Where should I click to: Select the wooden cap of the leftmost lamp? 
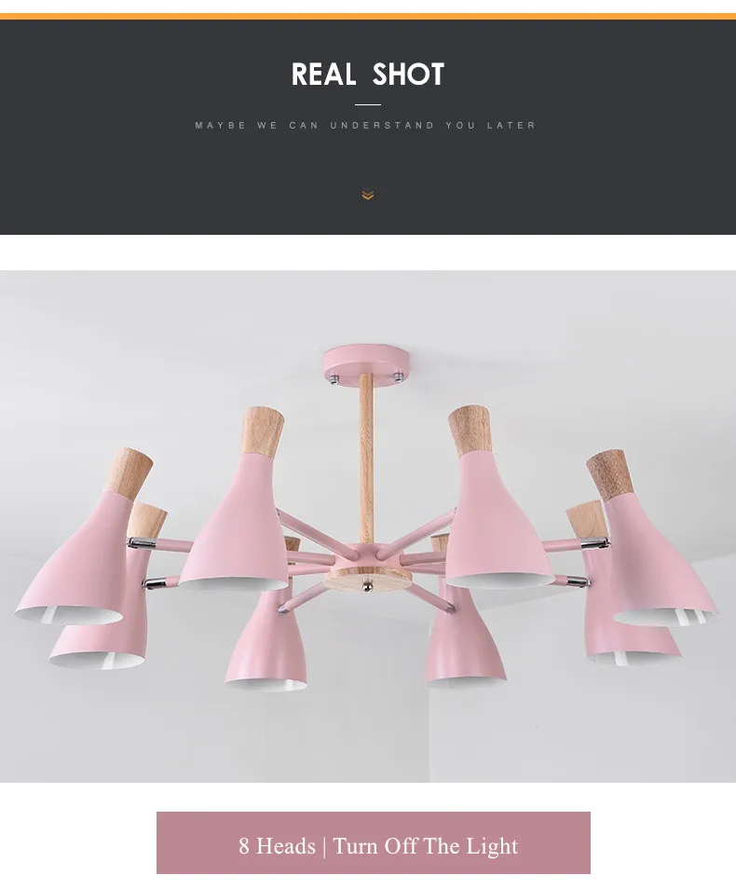click(x=129, y=470)
